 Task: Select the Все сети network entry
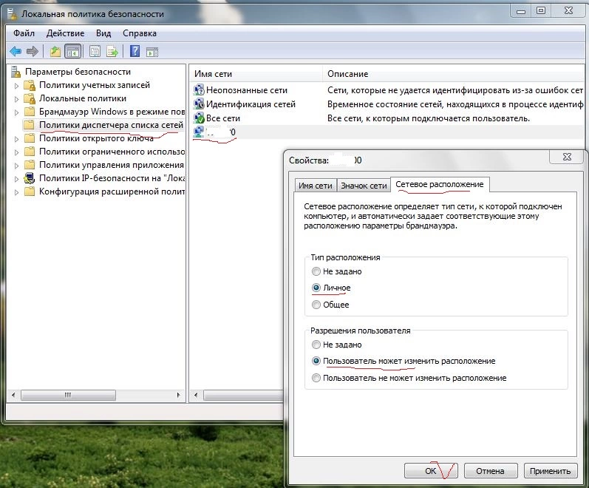(222, 118)
